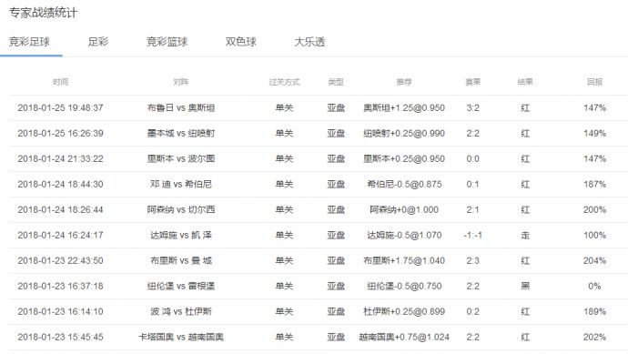
Task: Click timestamp 2018-01-24 18:44:30
Action: point(60,184)
